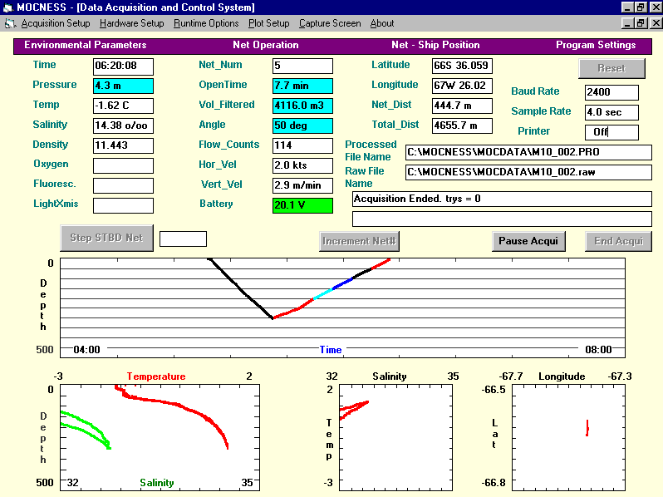This screenshot has width=663, height=497.
Task: Click the Net_Num field showing 5
Action: point(302,66)
